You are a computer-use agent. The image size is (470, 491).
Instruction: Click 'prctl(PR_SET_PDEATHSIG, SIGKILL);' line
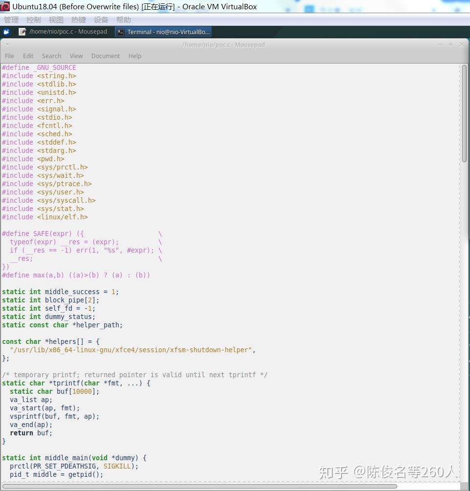[74, 466]
